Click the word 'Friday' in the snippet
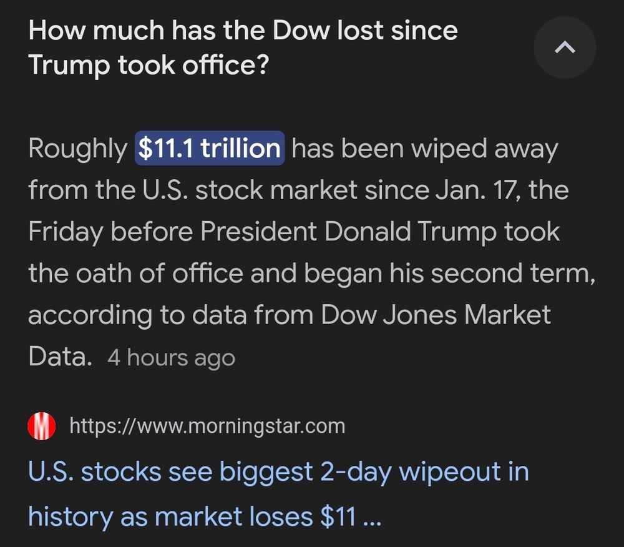The height and width of the screenshot is (547, 624). 66,232
